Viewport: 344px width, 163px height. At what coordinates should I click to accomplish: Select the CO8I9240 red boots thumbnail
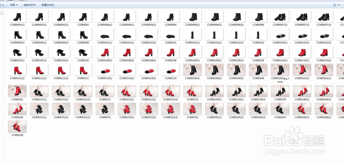(x=17, y=109)
